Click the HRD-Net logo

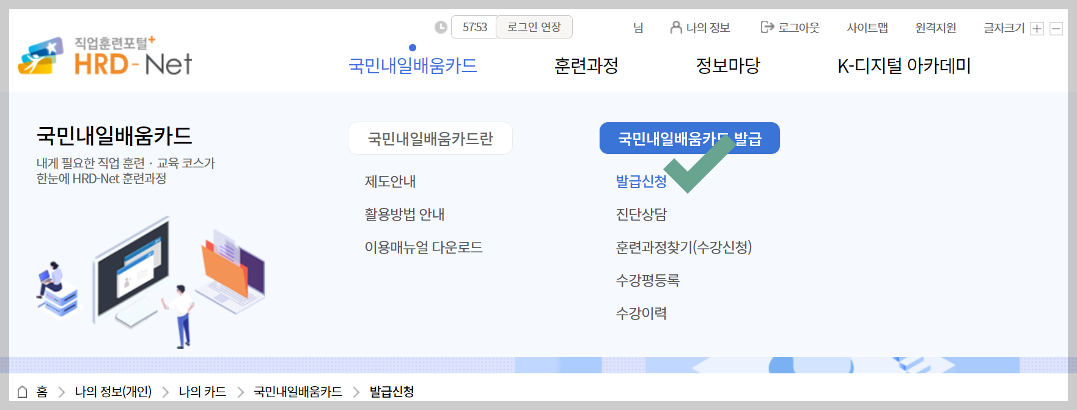coord(105,56)
